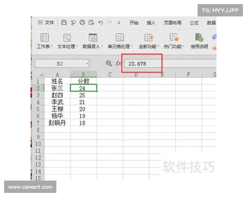247x197 pixels.
Task: Select the 公式 ribbon tab
Action: coord(194,23)
